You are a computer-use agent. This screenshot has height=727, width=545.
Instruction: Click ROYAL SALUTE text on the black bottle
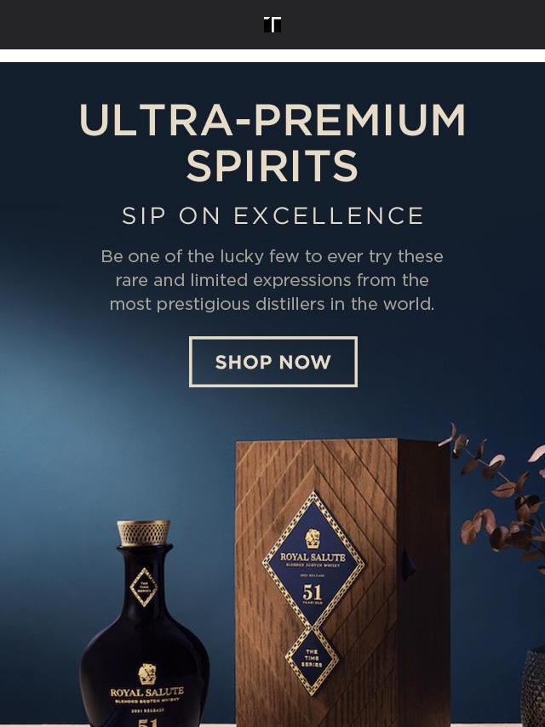(x=147, y=692)
